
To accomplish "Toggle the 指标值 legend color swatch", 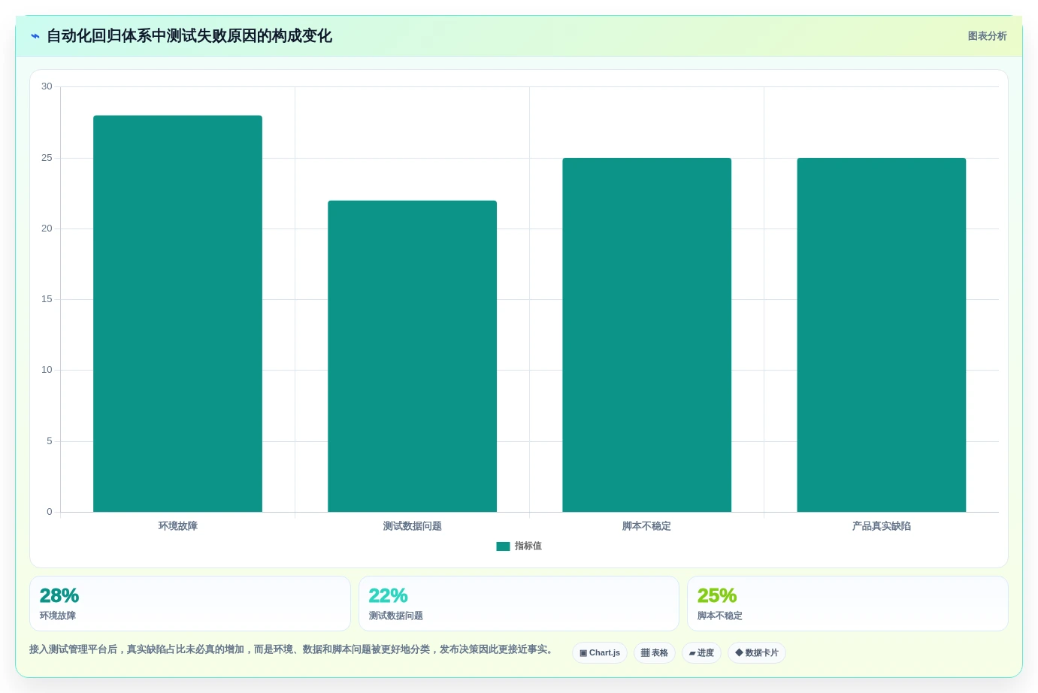I will (x=503, y=546).
